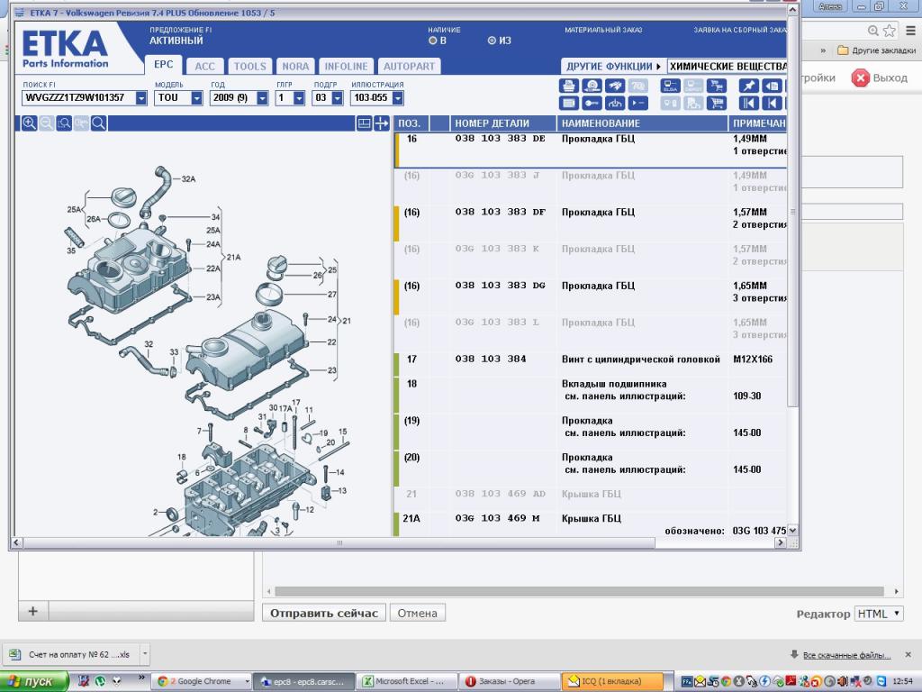
Task: Open the Редактор HTML dropdown
Action: tap(879, 614)
